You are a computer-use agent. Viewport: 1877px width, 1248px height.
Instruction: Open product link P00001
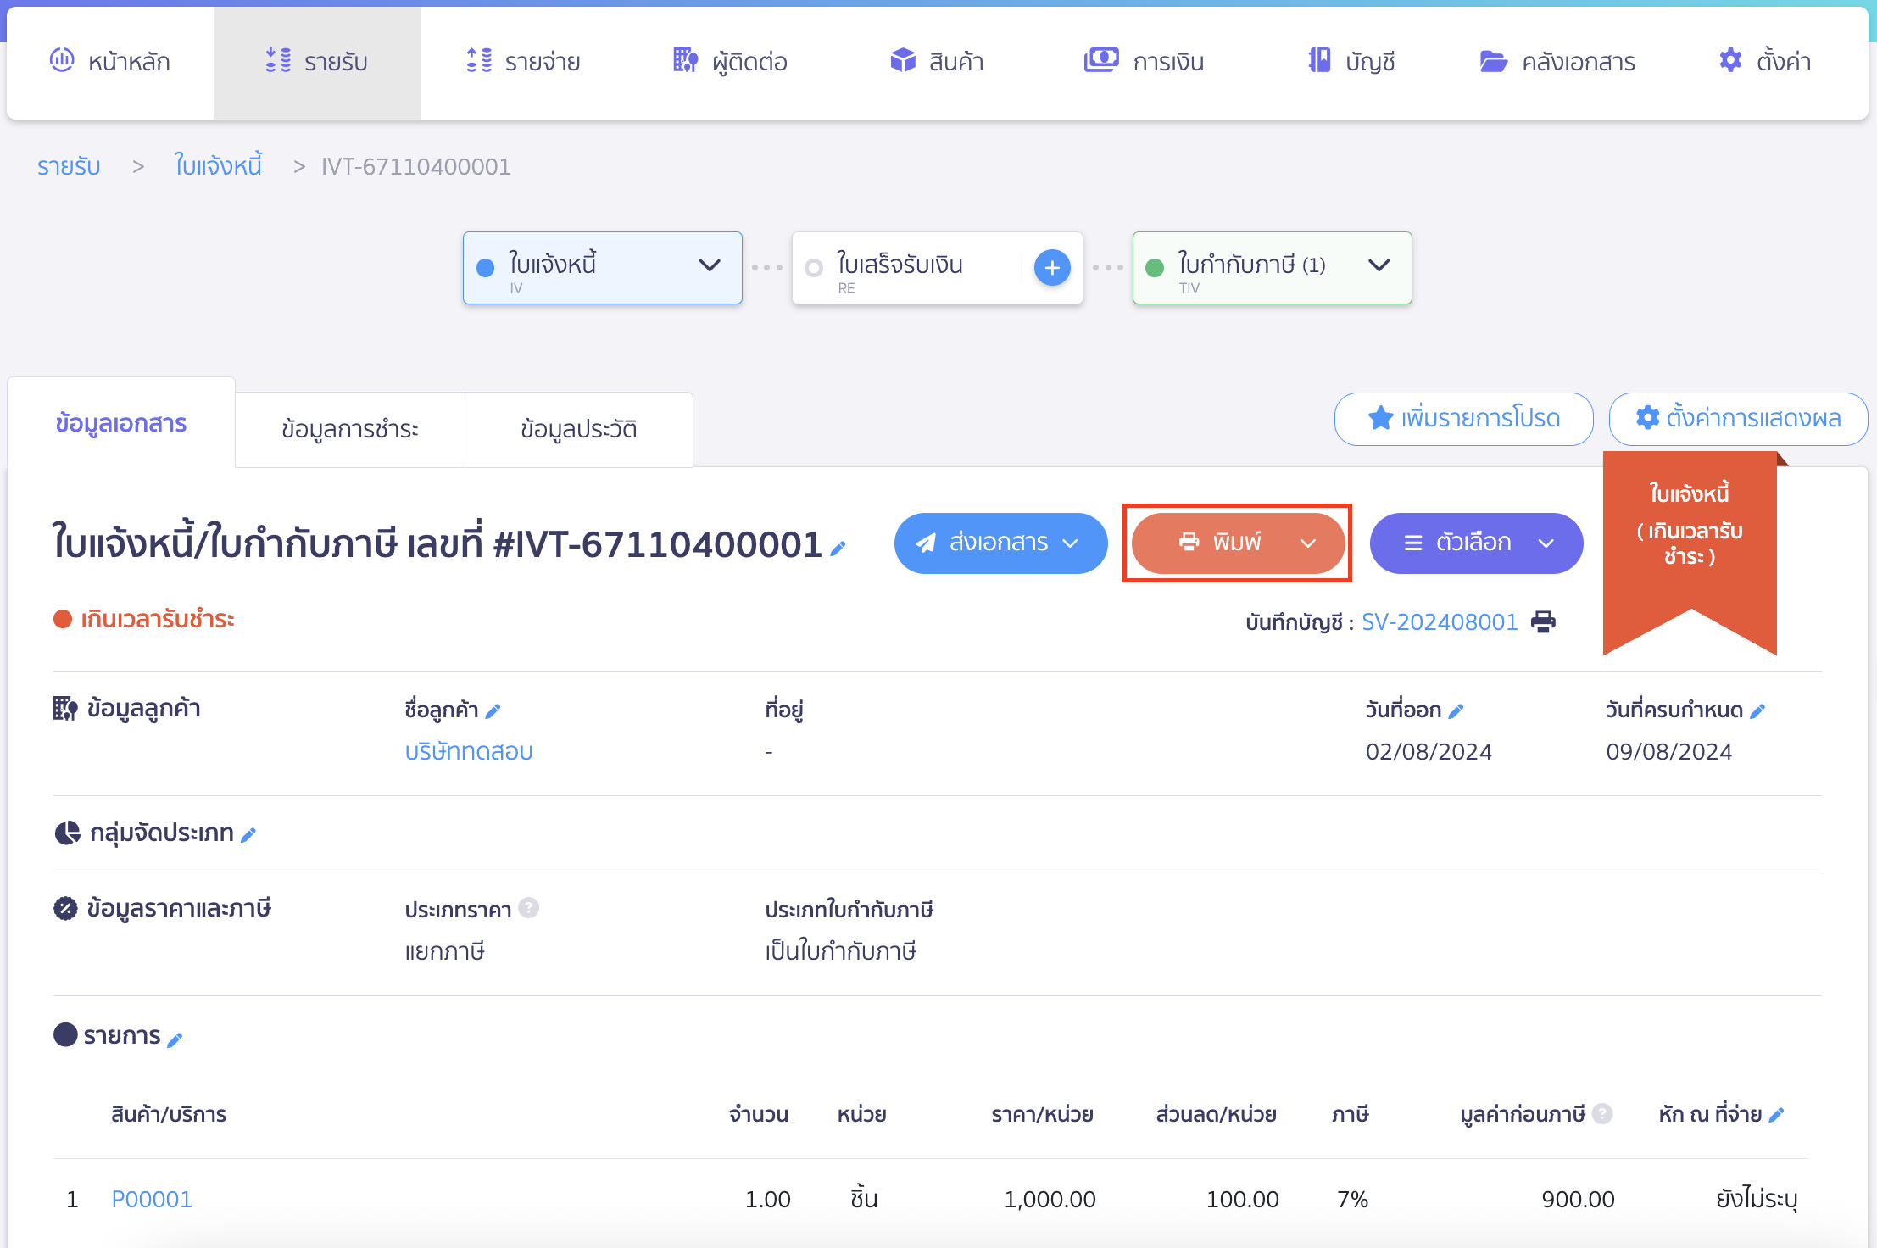tap(152, 1199)
